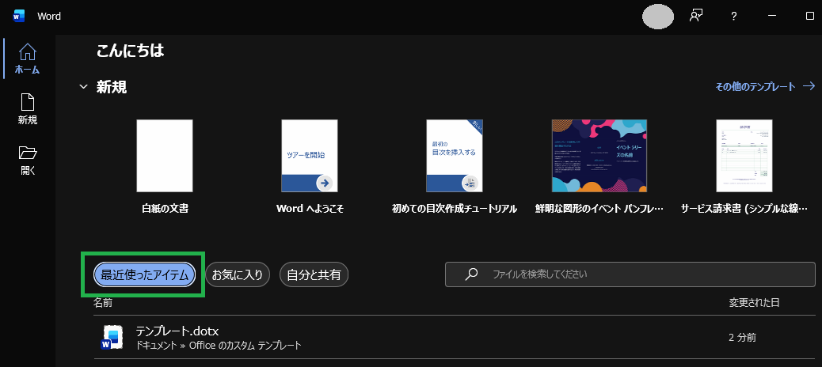
Task: Click the ファイルを検索してください search field
Action: 630,274
